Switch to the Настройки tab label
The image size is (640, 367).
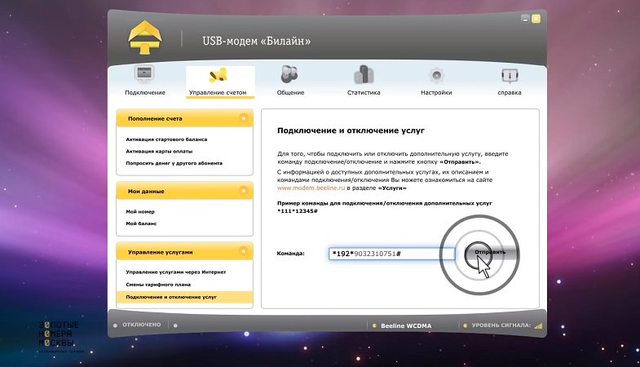point(436,93)
